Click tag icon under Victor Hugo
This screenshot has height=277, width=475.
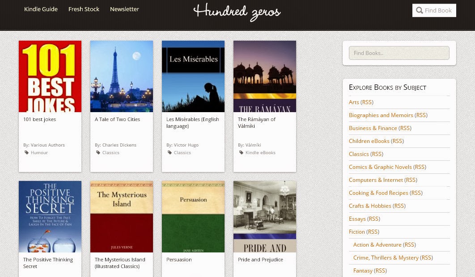point(170,153)
